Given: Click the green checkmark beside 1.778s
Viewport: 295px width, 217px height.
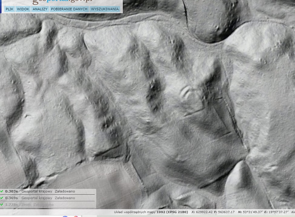Looking at the screenshot, I should 2,205.
